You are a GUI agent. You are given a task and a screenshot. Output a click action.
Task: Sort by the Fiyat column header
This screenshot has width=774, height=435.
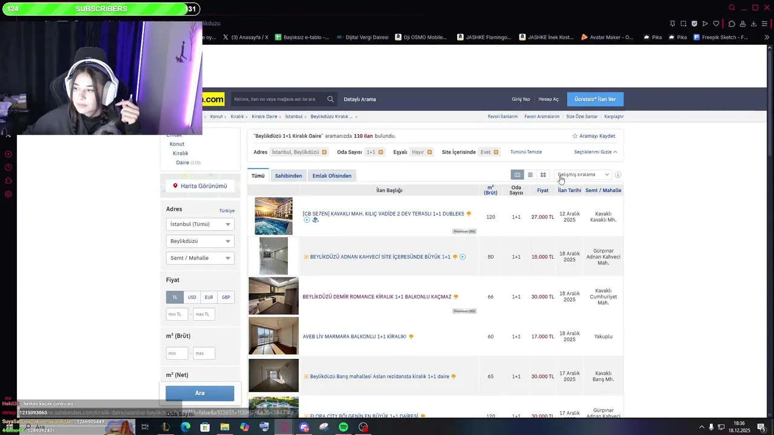tap(542, 190)
